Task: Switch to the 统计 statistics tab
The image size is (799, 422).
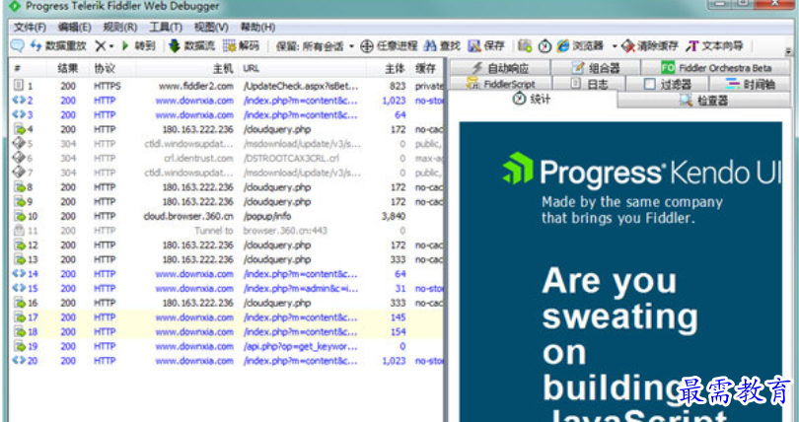Action: pyautogui.click(x=532, y=99)
